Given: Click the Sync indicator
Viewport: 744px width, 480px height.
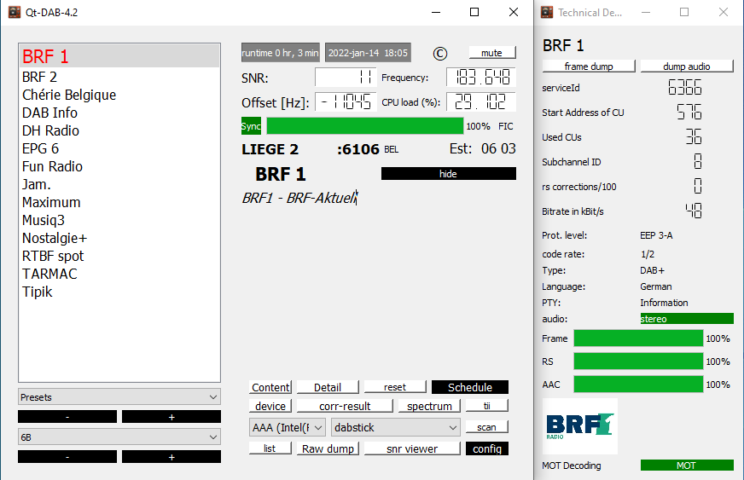Looking at the screenshot, I should coord(251,125).
